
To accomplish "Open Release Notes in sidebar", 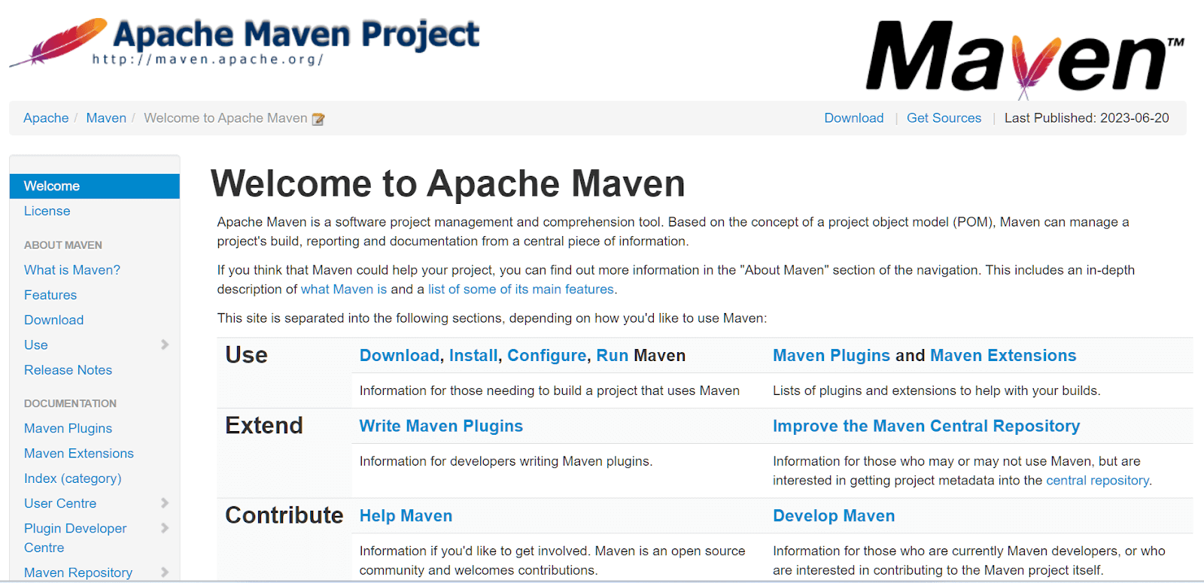I will click(x=68, y=370).
